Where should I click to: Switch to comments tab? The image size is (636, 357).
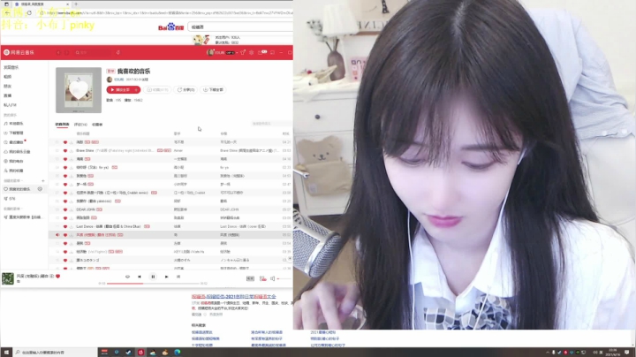click(80, 125)
